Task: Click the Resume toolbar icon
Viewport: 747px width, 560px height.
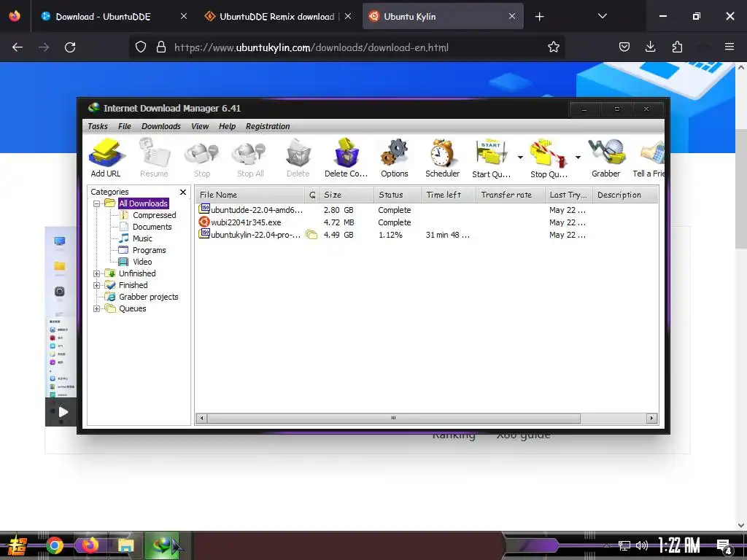Action: [154, 157]
